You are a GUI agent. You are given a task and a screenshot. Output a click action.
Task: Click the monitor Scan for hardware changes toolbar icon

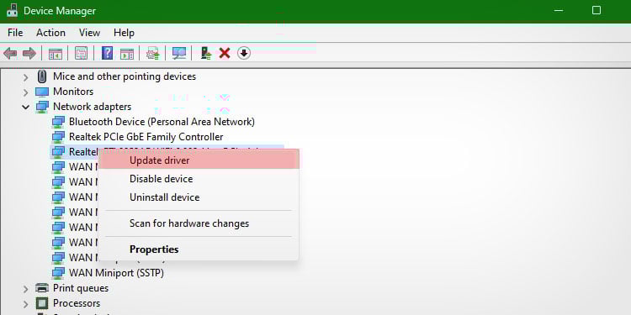[178, 54]
